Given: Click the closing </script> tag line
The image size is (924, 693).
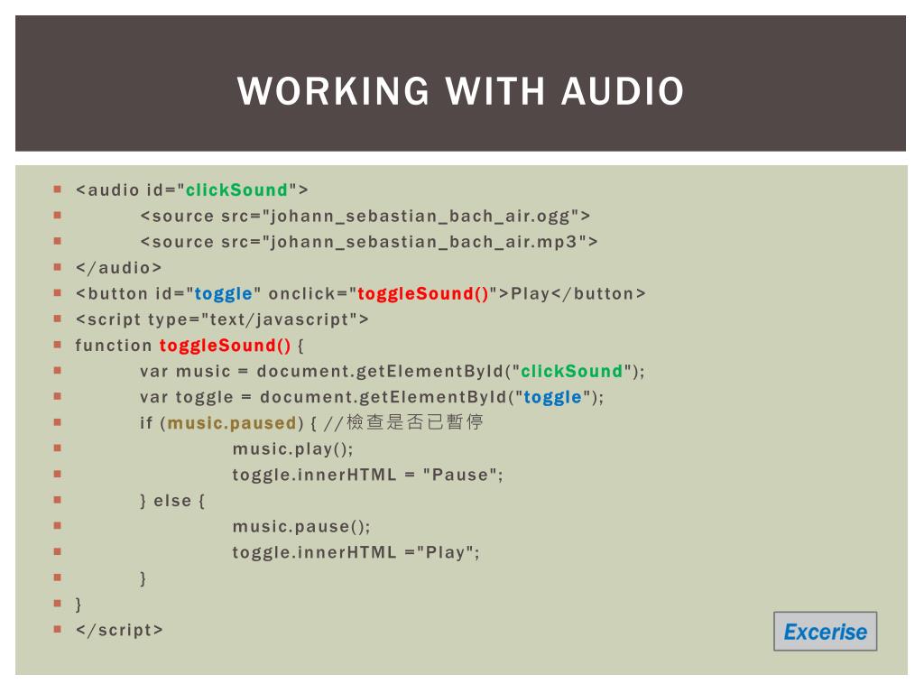Looking at the screenshot, I should click(119, 630).
